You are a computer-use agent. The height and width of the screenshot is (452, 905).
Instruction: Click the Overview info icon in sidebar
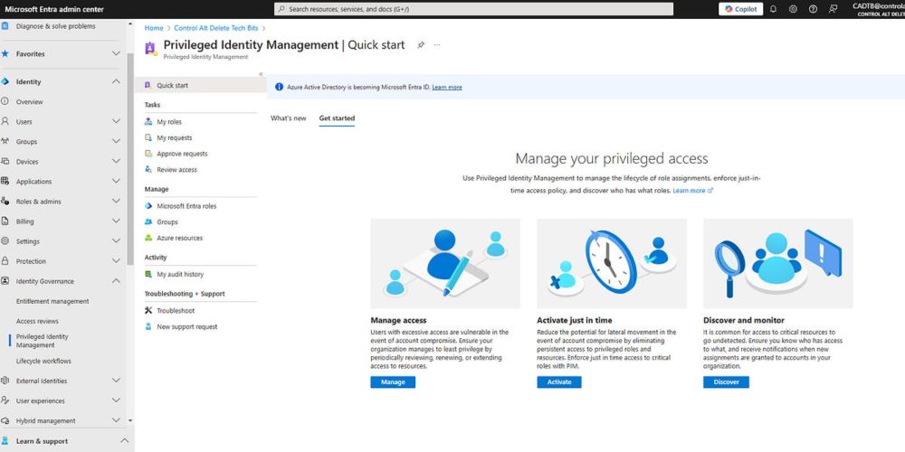5,101
